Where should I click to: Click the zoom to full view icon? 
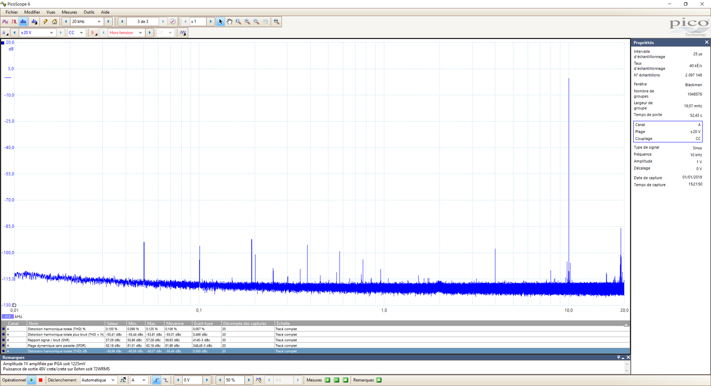tap(277, 21)
